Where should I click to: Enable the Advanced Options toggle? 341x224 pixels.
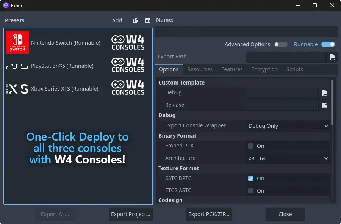[x=281, y=44]
